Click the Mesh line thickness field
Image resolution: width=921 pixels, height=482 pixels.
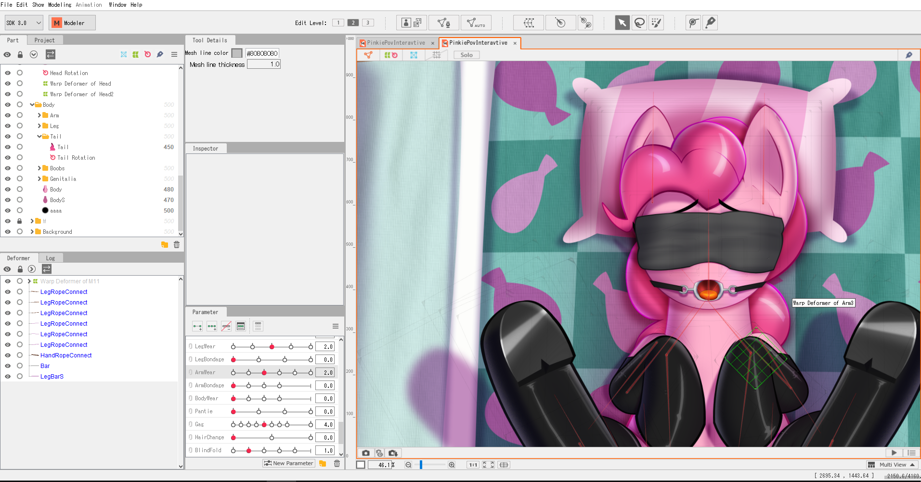(264, 64)
